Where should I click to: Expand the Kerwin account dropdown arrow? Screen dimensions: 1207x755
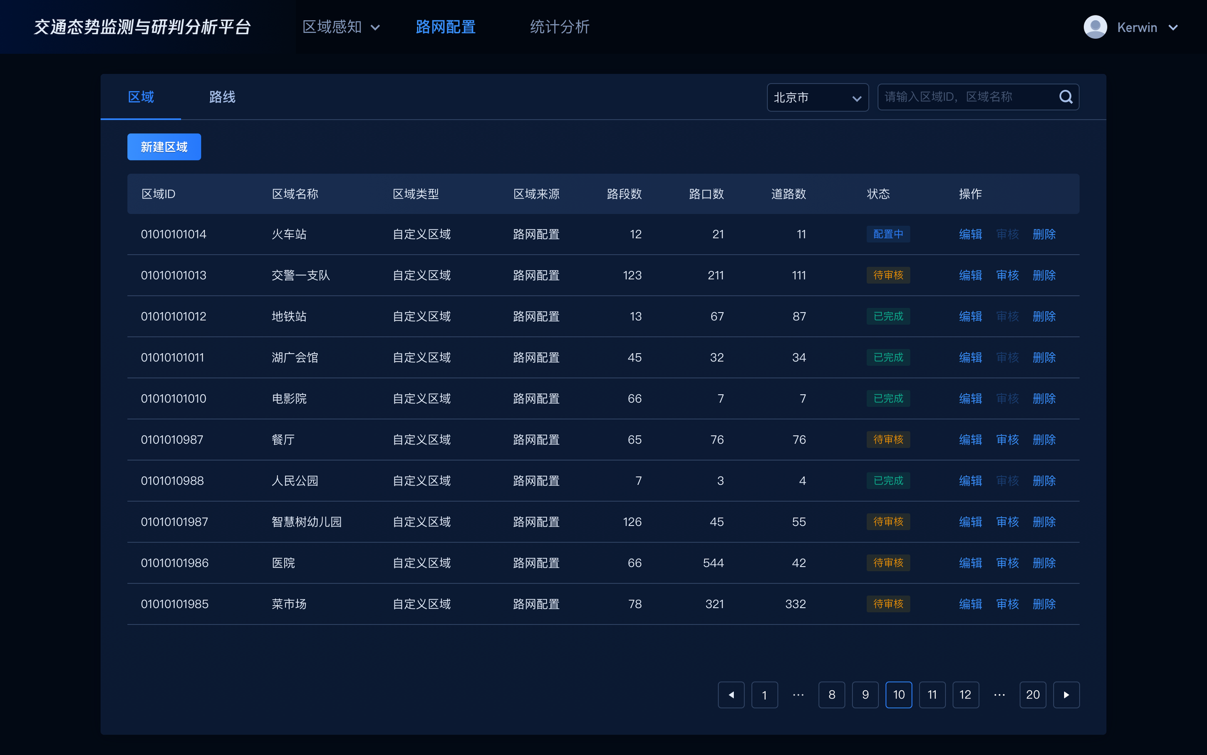tap(1173, 28)
